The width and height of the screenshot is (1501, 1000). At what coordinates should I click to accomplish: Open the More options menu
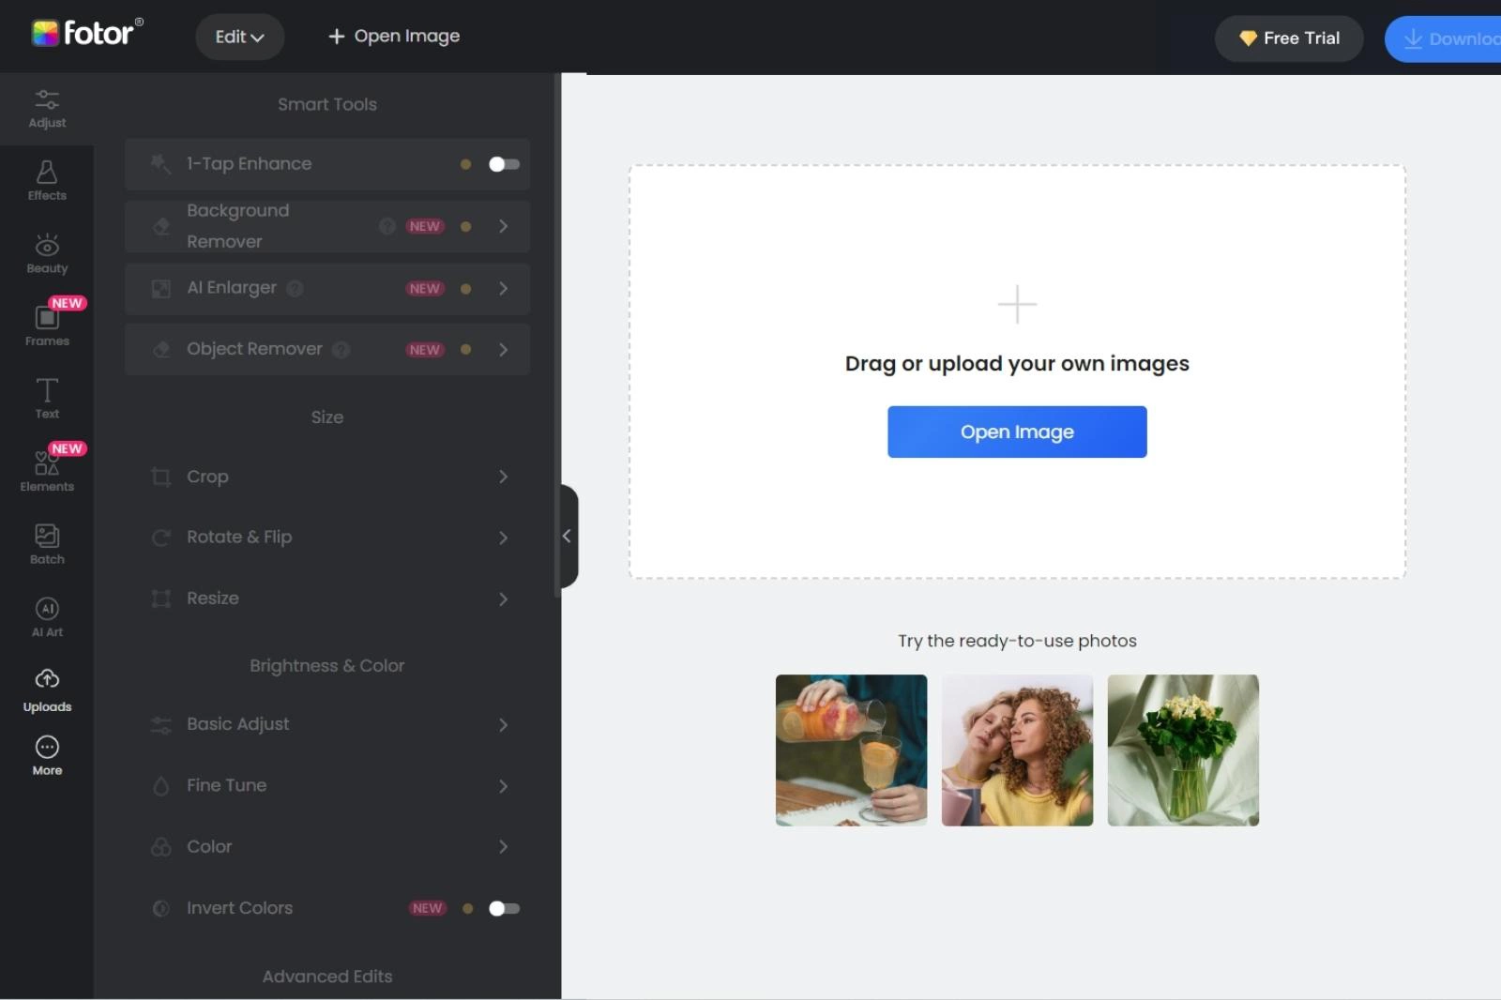coord(46,754)
